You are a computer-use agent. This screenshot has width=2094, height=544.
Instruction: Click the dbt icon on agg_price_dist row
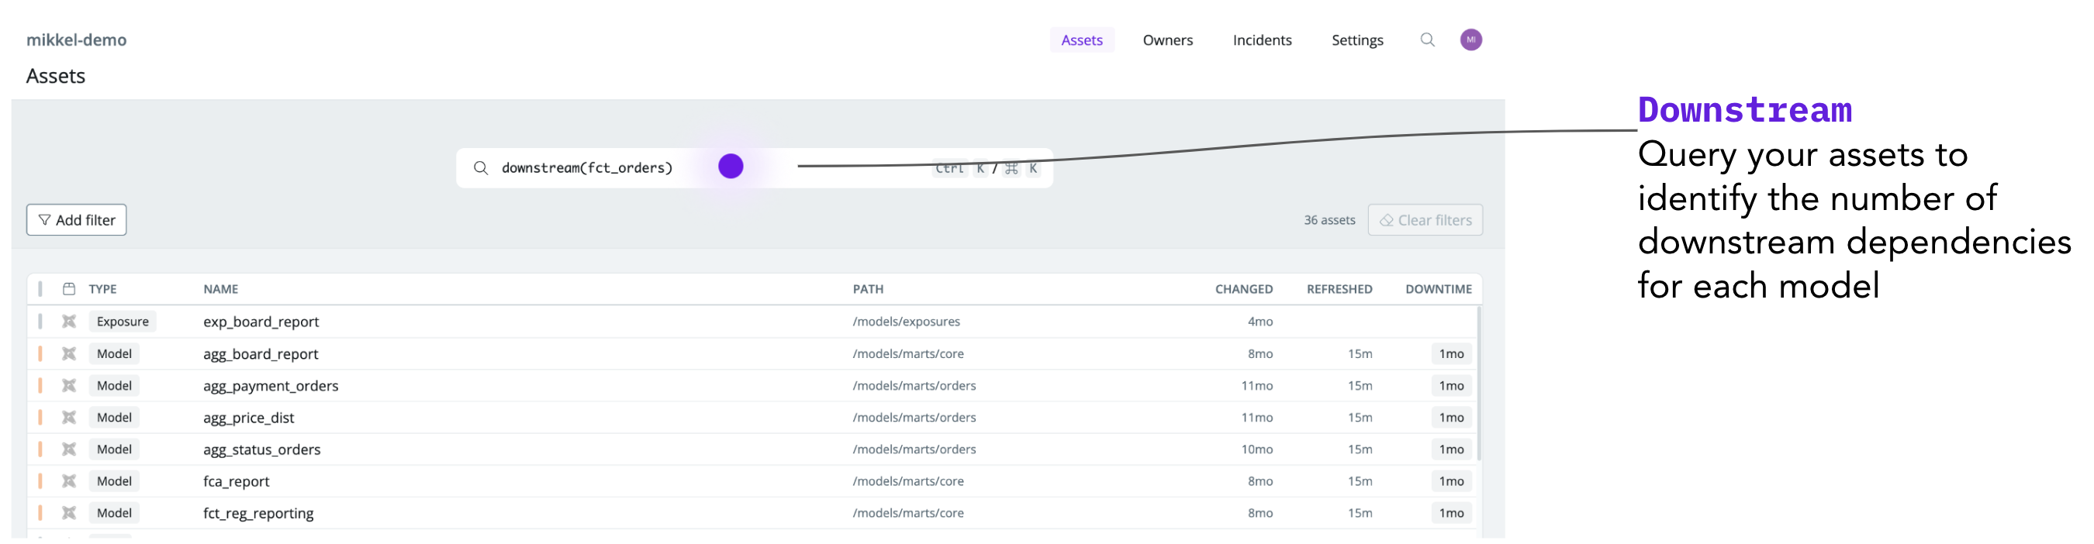click(x=69, y=418)
